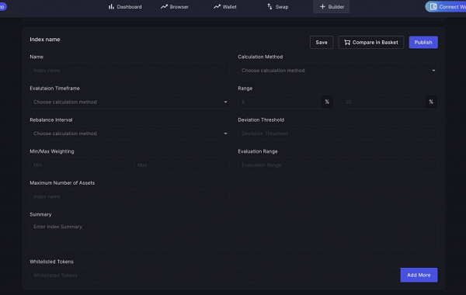This screenshot has height=295, width=466.
Task: Focus the Deviation Threshold field
Action: point(338,134)
